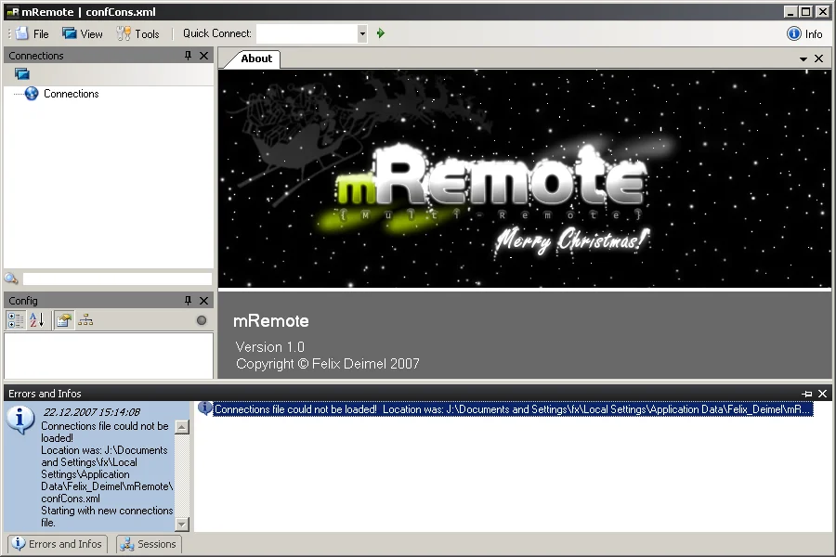Image resolution: width=836 pixels, height=557 pixels.
Task: Switch to the Sessions bottom tab
Action: pos(149,544)
